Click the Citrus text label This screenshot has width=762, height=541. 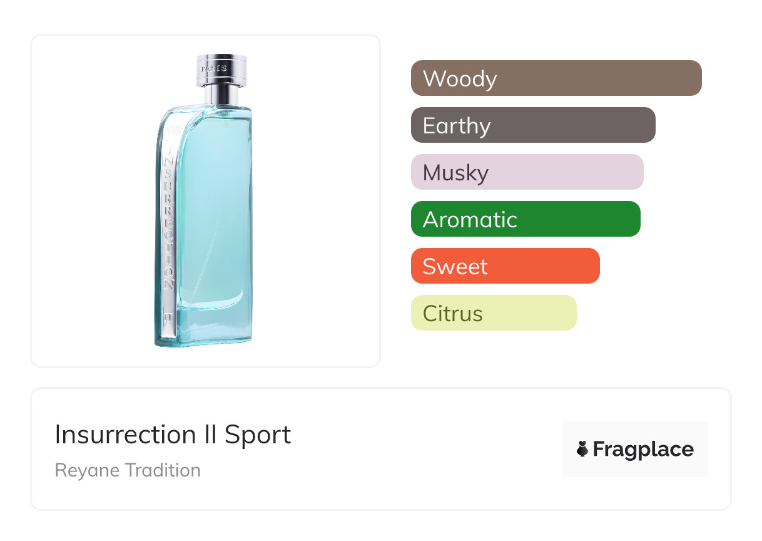coord(453,314)
